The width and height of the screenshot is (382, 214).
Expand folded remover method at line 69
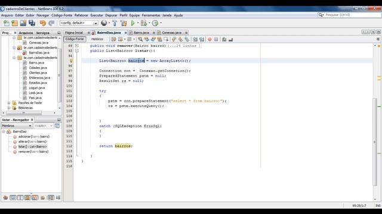(77, 46)
